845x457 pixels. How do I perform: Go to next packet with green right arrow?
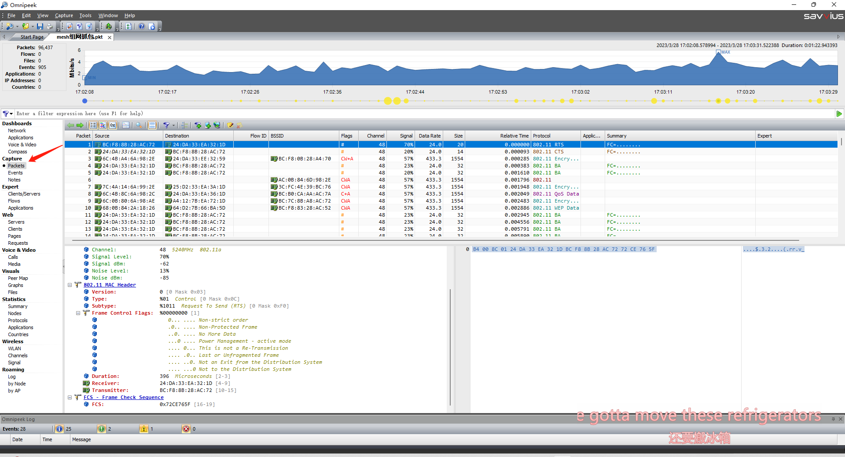80,125
